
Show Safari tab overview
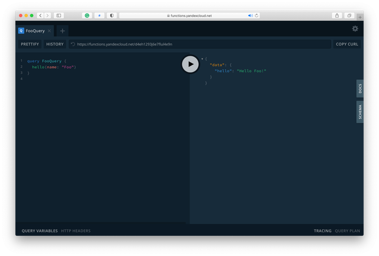click(349, 15)
